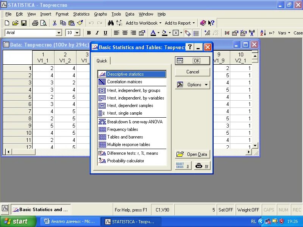303x227 pixels.
Task: Open print preview icon
Action: click(44, 23)
